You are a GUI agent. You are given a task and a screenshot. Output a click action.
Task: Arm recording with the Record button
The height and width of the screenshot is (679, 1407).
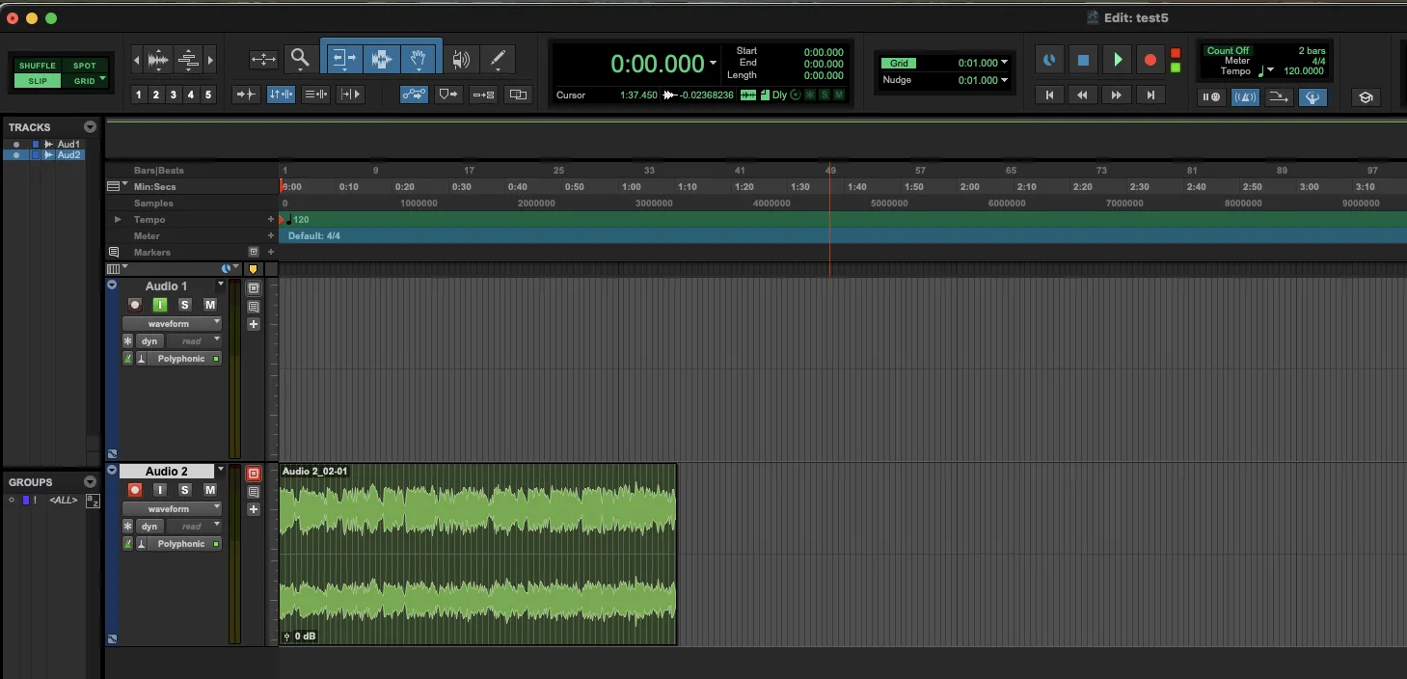[x=1150, y=60]
